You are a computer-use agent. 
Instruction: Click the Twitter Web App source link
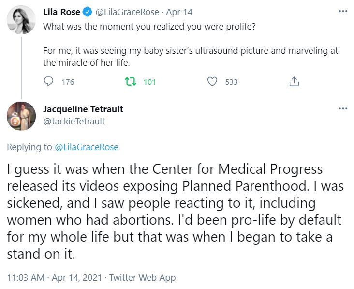pyautogui.click(x=142, y=278)
